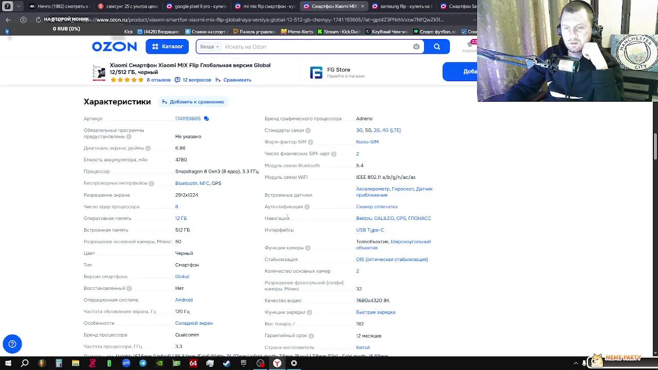Copy article number using the copy icon

coord(206,119)
